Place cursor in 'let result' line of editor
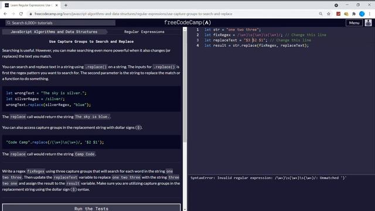This screenshot has width=375, height=211. [x=257, y=46]
